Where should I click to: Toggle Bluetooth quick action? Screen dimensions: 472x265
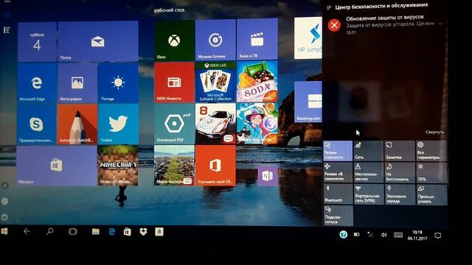338,194
